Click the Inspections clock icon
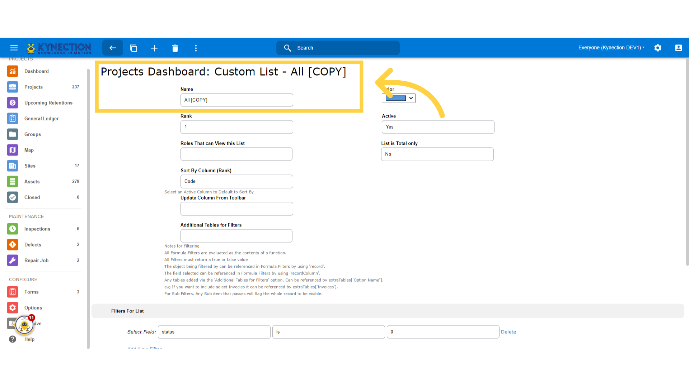 click(13, 229)
